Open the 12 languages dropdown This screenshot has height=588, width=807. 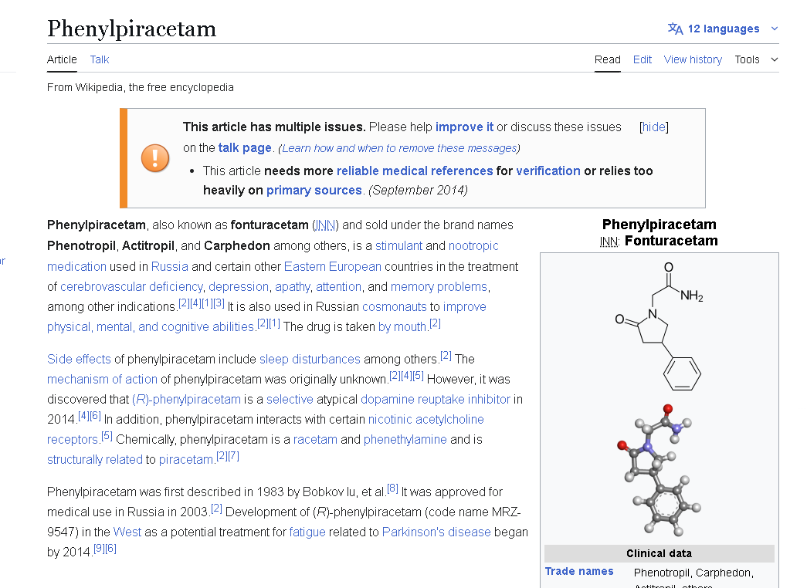coord(723,29)
